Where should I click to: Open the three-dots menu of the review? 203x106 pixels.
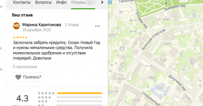pyautogui.click(x=98, y=26)
